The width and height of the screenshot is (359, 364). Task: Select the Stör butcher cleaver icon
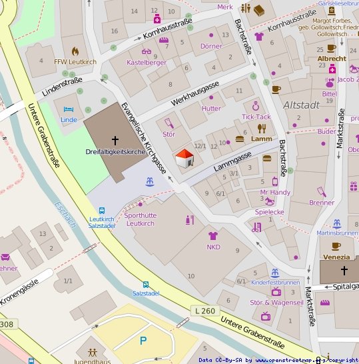pyautogui.click(x=169, y=123)
